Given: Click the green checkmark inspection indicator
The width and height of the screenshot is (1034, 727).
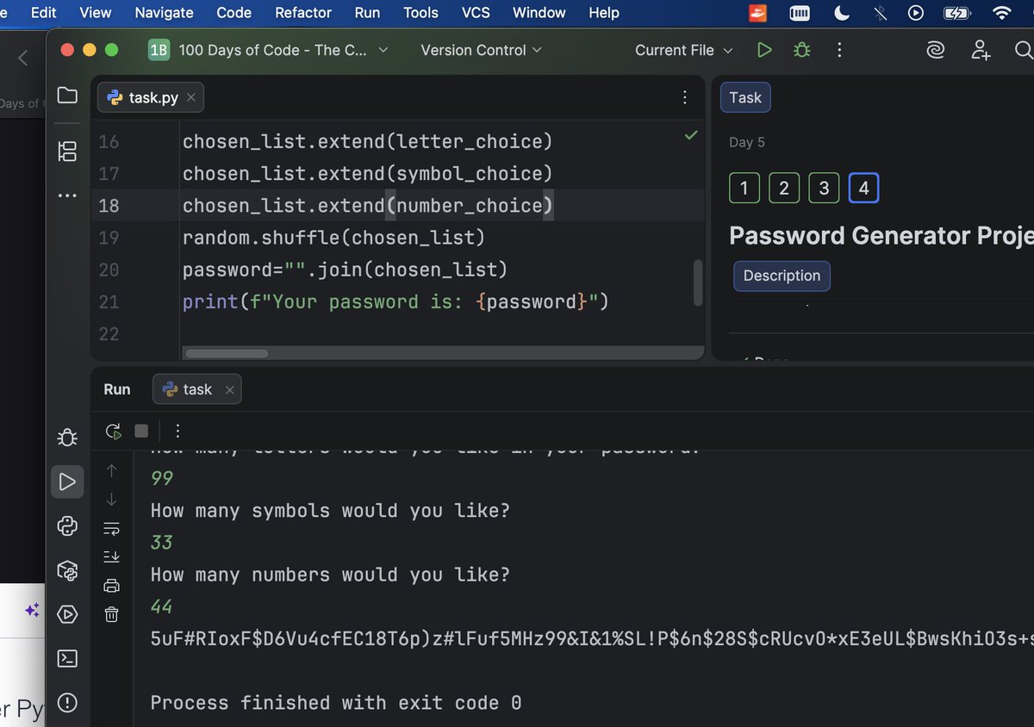Looking at the screenshot, I should pos(691,135).
